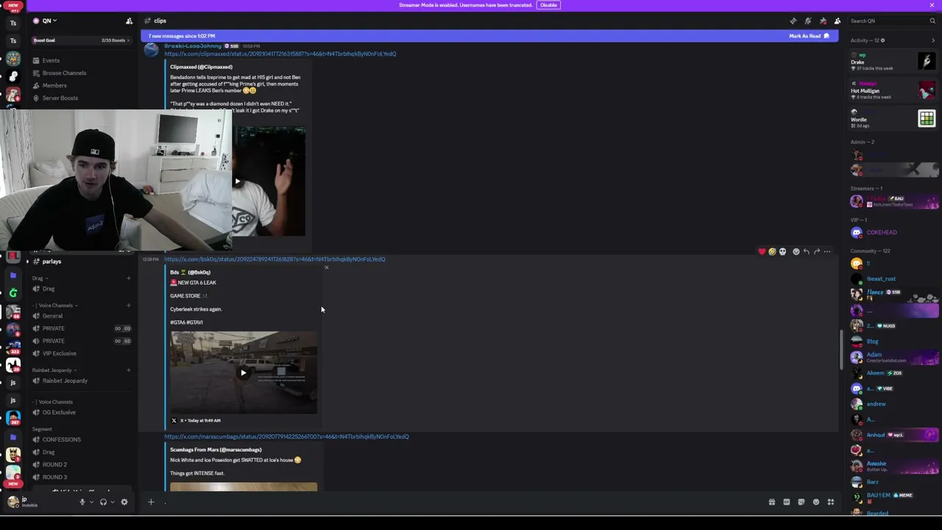
Task: Click Mark As Read
Action: tap(809, 36)
